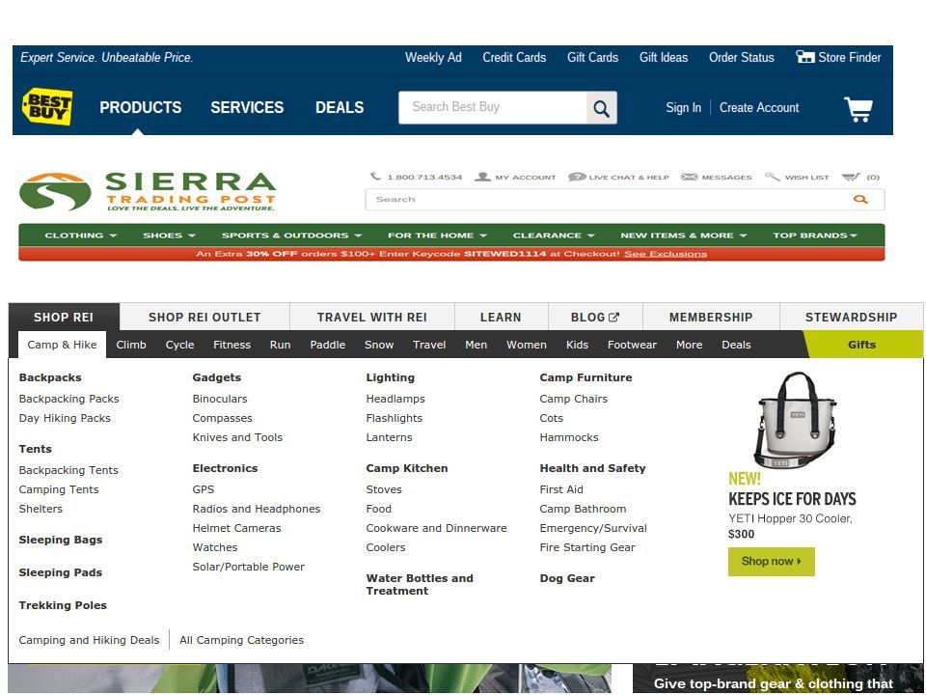
Task: Select the Paddle category in REI nav
Action: click(x=328, y=345)
